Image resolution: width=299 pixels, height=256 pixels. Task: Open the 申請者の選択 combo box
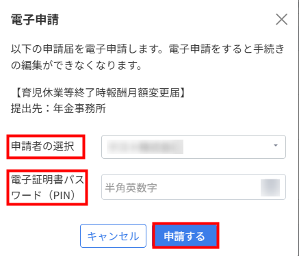pyautogui.click(x=194, y=146)
